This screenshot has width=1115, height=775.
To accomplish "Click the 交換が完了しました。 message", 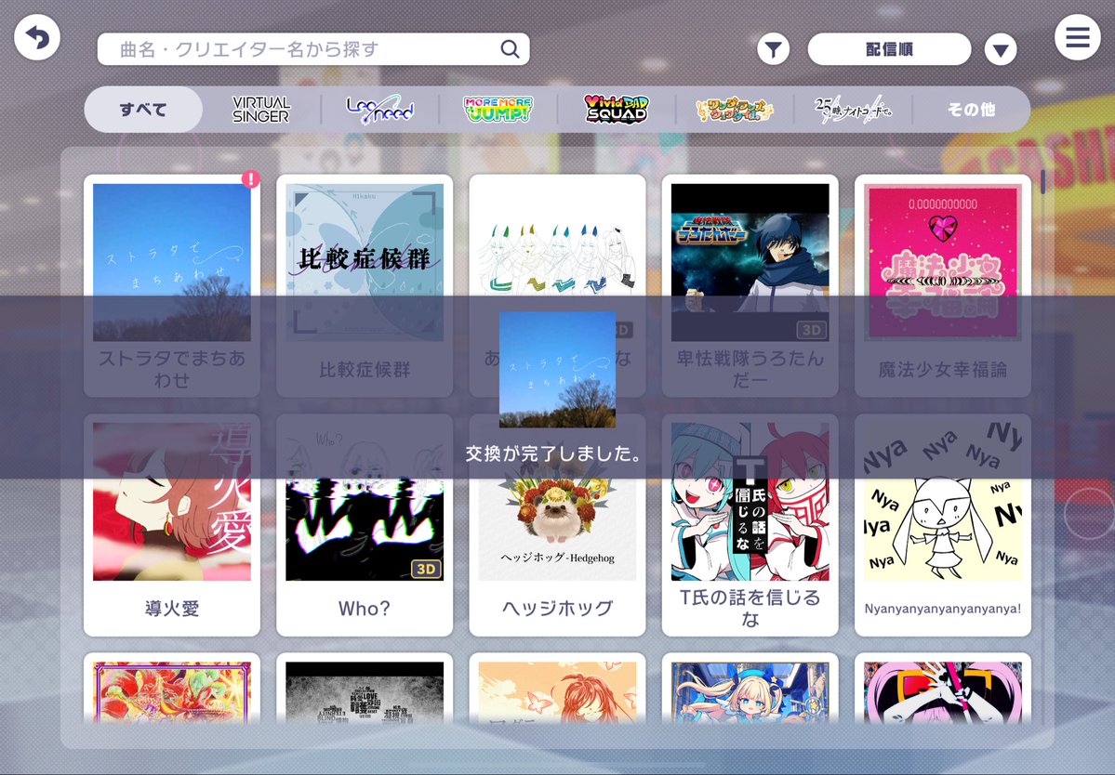I will click(x=554, y=453).
